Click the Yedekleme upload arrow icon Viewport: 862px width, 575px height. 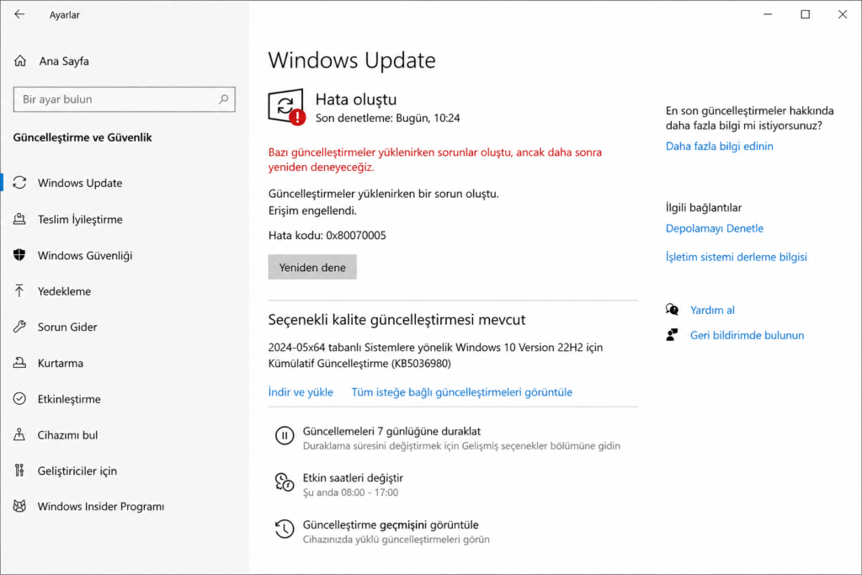pyautogui.click(x=20, y=290)
